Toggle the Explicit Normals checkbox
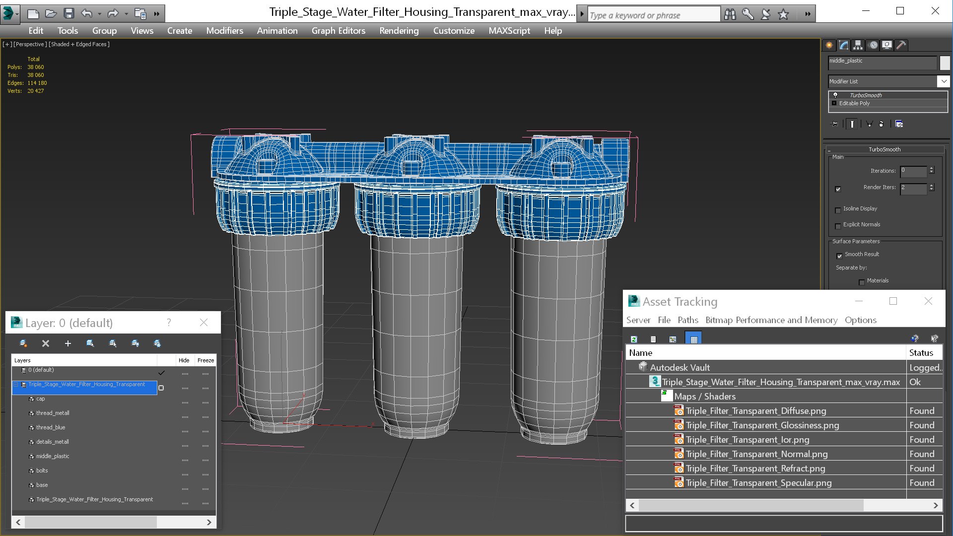953x536 pixels. [x=838, y=226]
